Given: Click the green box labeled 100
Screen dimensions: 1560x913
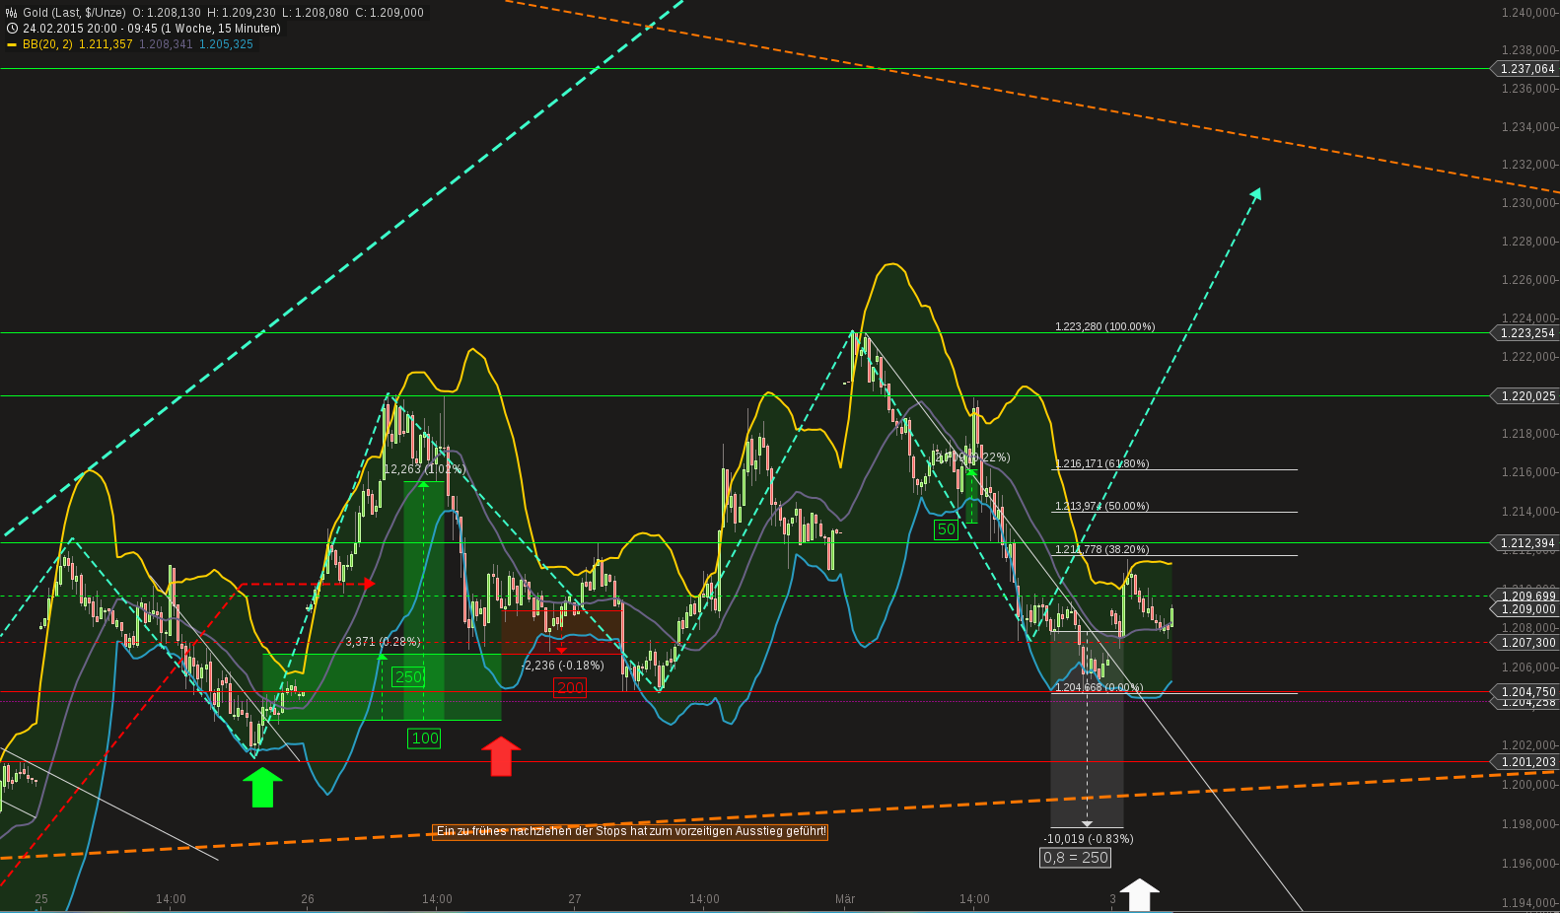Looking at the screenshot, I should point(425,737).
